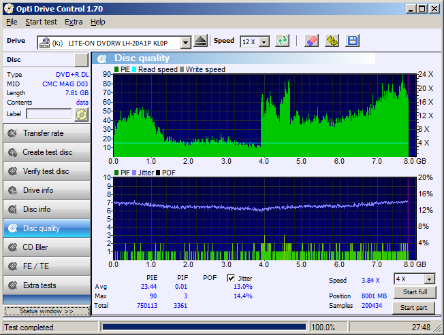Open Transfer rate panel
Image resolution: width=444 pixels, height=335 pixels.
click(47, 133)
